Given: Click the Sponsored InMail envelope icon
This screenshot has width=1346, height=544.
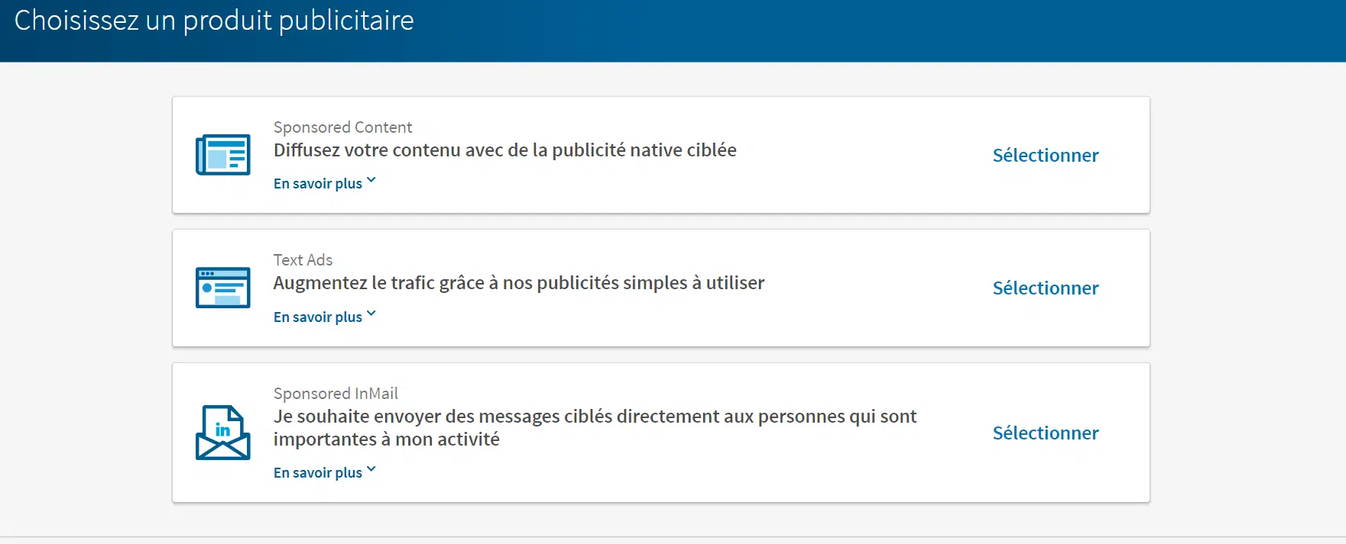Looking at the screenshot, I should tap(222, 433).
